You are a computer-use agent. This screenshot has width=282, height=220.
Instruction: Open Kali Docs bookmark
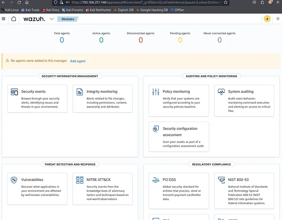[x=51, y=10]
